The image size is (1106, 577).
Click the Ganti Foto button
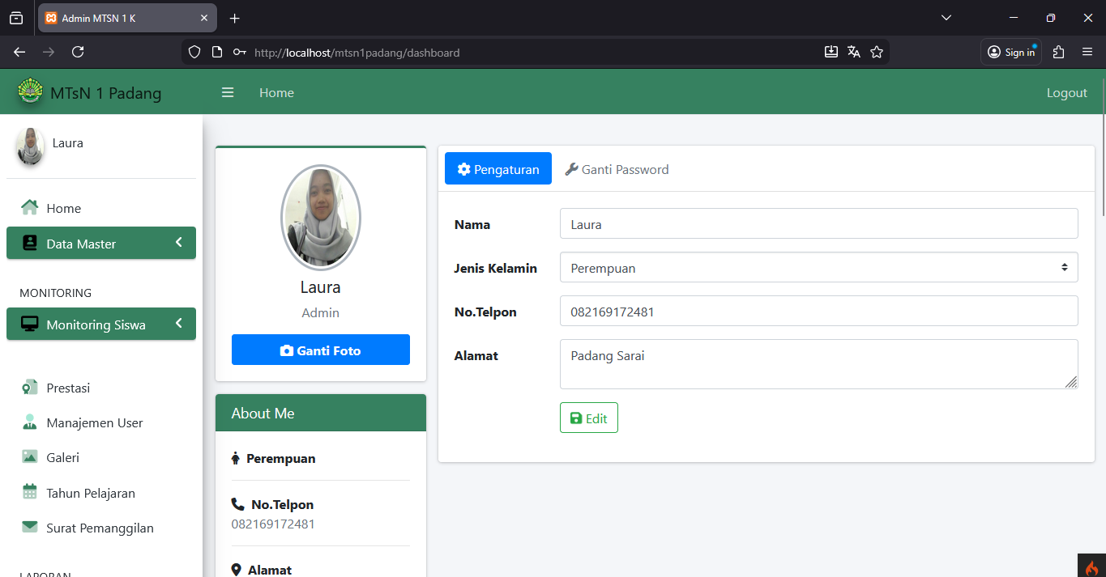point(320,350)
